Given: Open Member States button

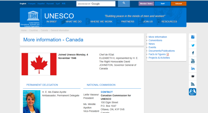Looking at the screenshot, I should [146, 4].
